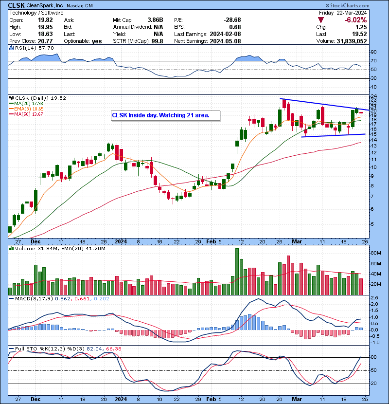Click the SCTR (MidCap) value 99.8

pyautogui.click(x=157, y=41)
